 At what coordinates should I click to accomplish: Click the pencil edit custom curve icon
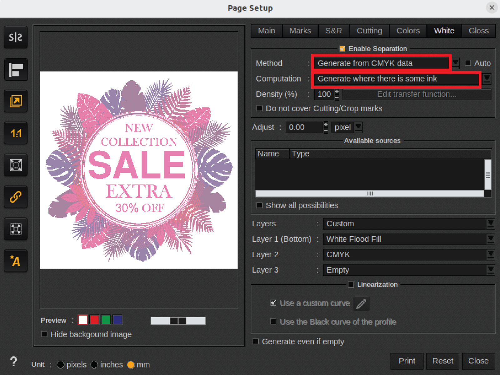pyautogui.click(x=361, y=303)
